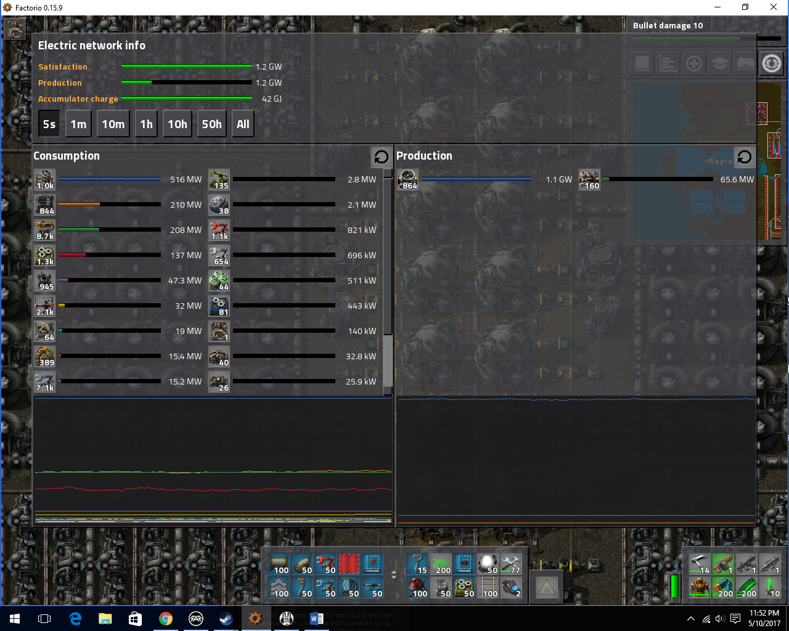Open the achievements laurel button
Screen dimensions: 789x631
pos(771,63)
